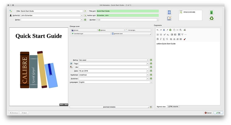Screen dimensions: 231x125
Task: Switch to the HTML source tab
Action: coord(173,106)
